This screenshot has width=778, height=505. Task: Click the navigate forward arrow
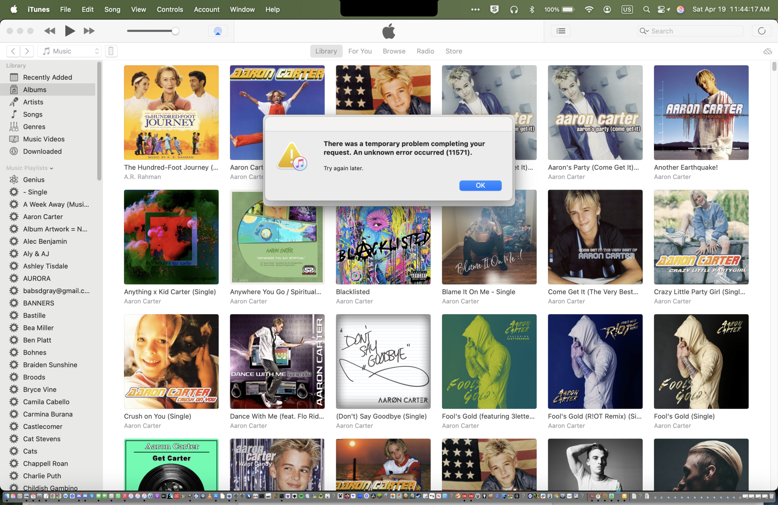pyautogui.click(x=27, y=51)
